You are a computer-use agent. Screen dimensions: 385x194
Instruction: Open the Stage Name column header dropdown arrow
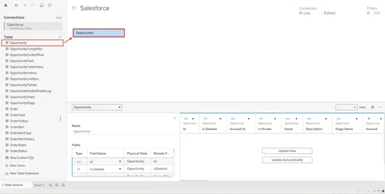(357, 119)
